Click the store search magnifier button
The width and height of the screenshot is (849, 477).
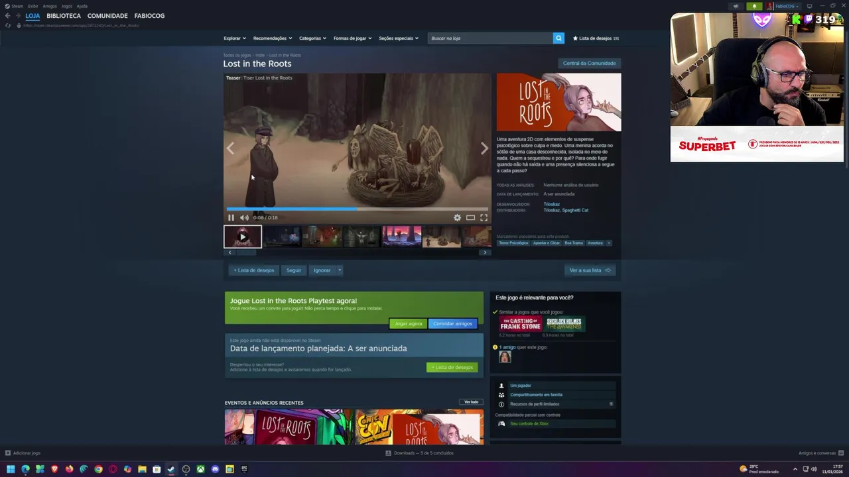tap(558, 38)
